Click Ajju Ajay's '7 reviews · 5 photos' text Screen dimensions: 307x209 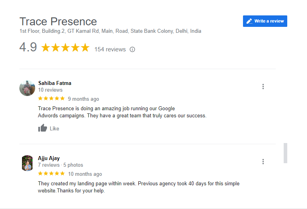click(60, 165)
